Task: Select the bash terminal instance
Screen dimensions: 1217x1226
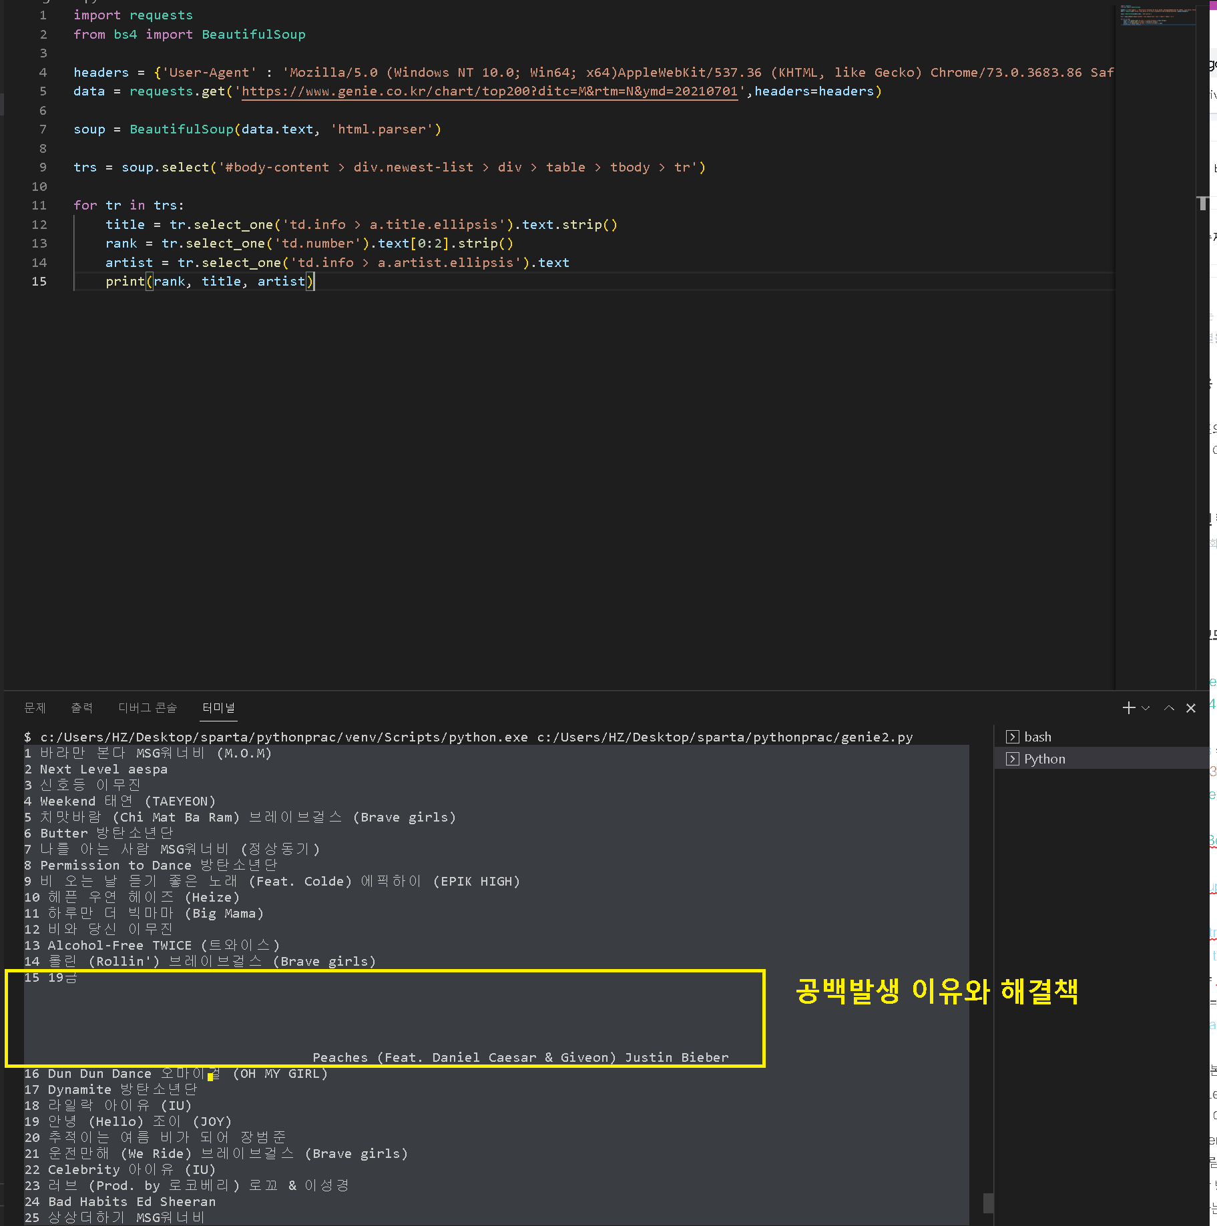Action: [1102, 737]
